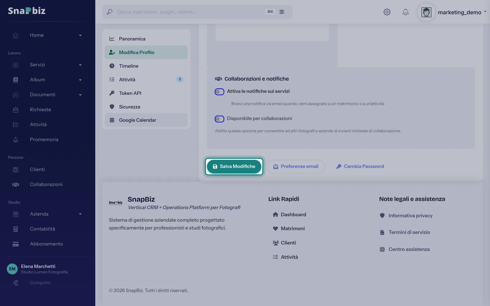Image resolution: width=490 pixels, height=306 pixels.
Task: Open the settings gear icon
Action: (387, 12)
